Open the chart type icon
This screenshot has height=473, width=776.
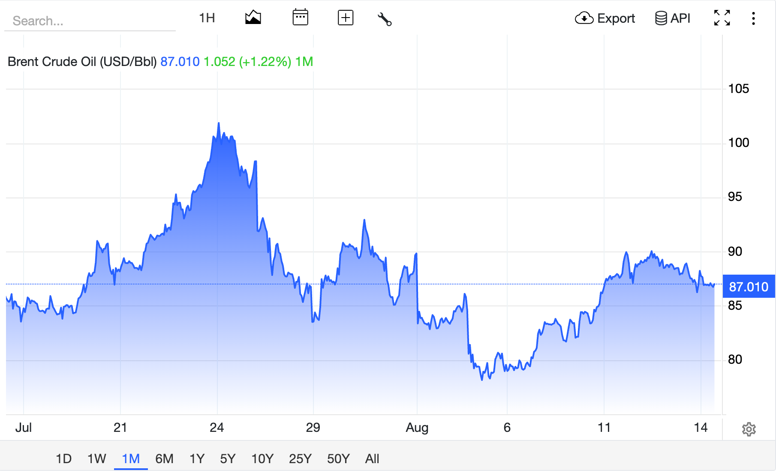pyautogui.click(x=253, y=18)
